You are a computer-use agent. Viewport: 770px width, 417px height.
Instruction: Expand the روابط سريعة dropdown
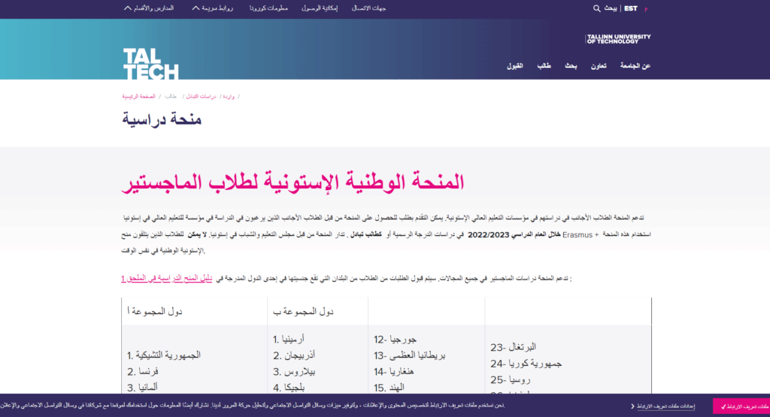click(214, 8)
